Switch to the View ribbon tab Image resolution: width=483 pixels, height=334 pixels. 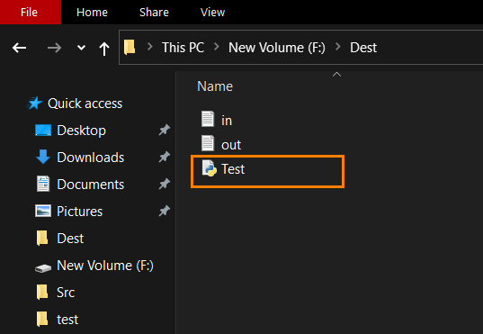point(212,13)
